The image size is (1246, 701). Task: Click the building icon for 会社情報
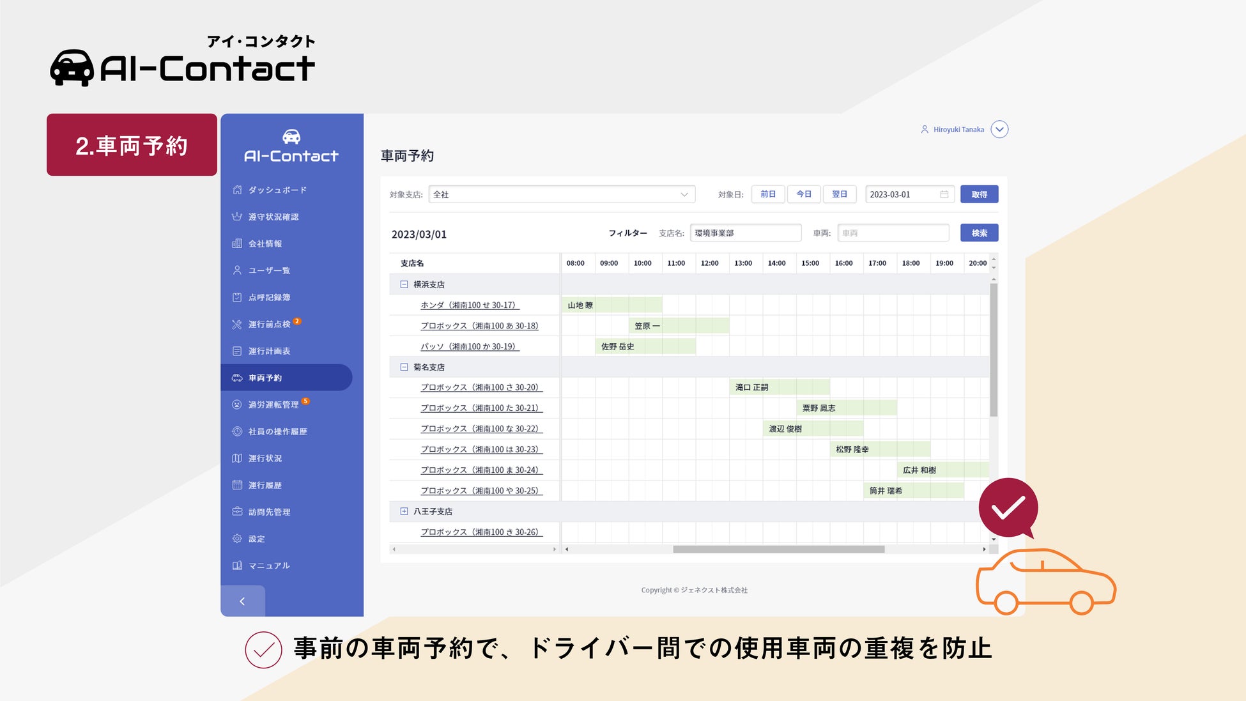point(237,243)
